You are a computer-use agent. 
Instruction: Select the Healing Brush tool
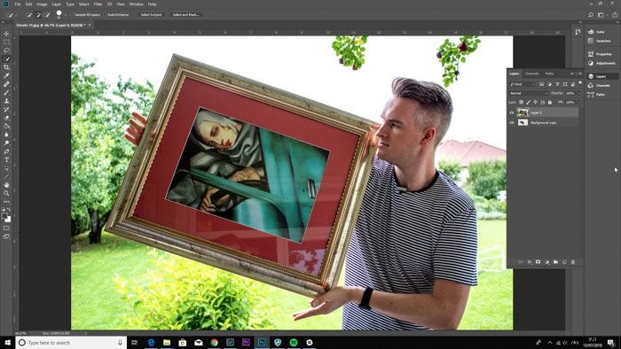pyautogui.click(x=6, y=84)
